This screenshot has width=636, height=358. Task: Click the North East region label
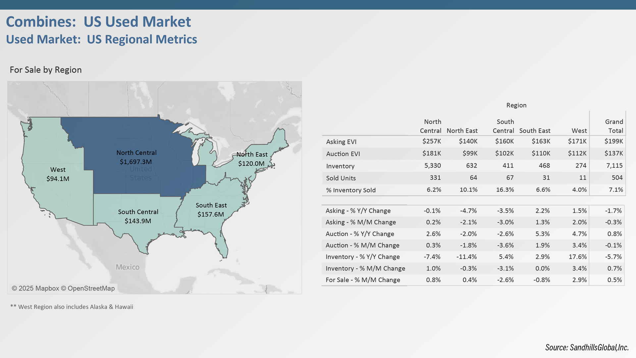point(252,154)
